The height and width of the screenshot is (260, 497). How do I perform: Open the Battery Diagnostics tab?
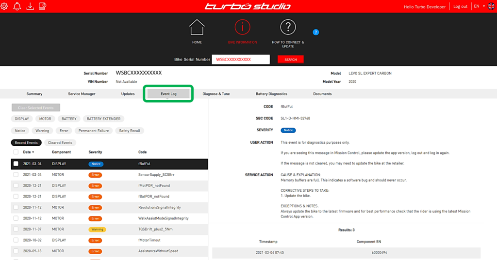click(x=271, y=94)
